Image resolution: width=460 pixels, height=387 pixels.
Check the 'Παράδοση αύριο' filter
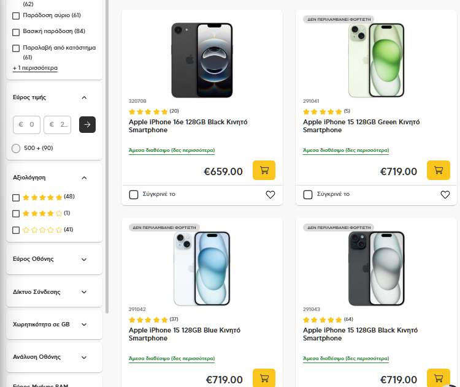coord(17,15)
